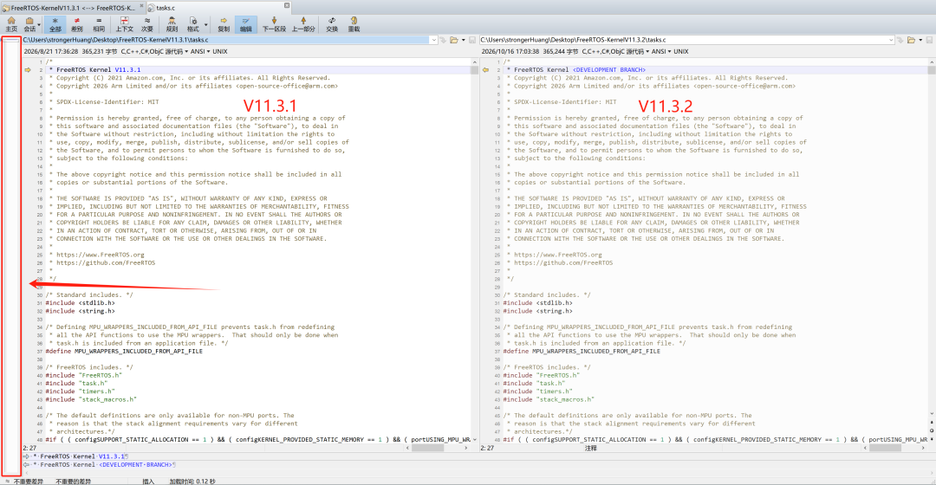This screenshot has height=485, width=936.
Task: Show only differences with 差别 button
Action: [77, 24]
